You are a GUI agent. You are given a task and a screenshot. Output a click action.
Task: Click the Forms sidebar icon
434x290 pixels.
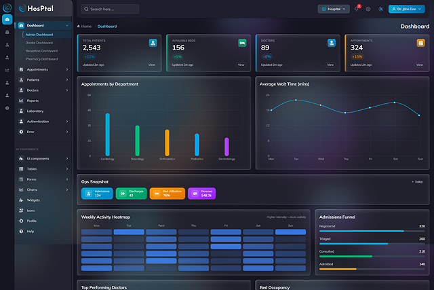pyautogui.click(x=21, y=179)
